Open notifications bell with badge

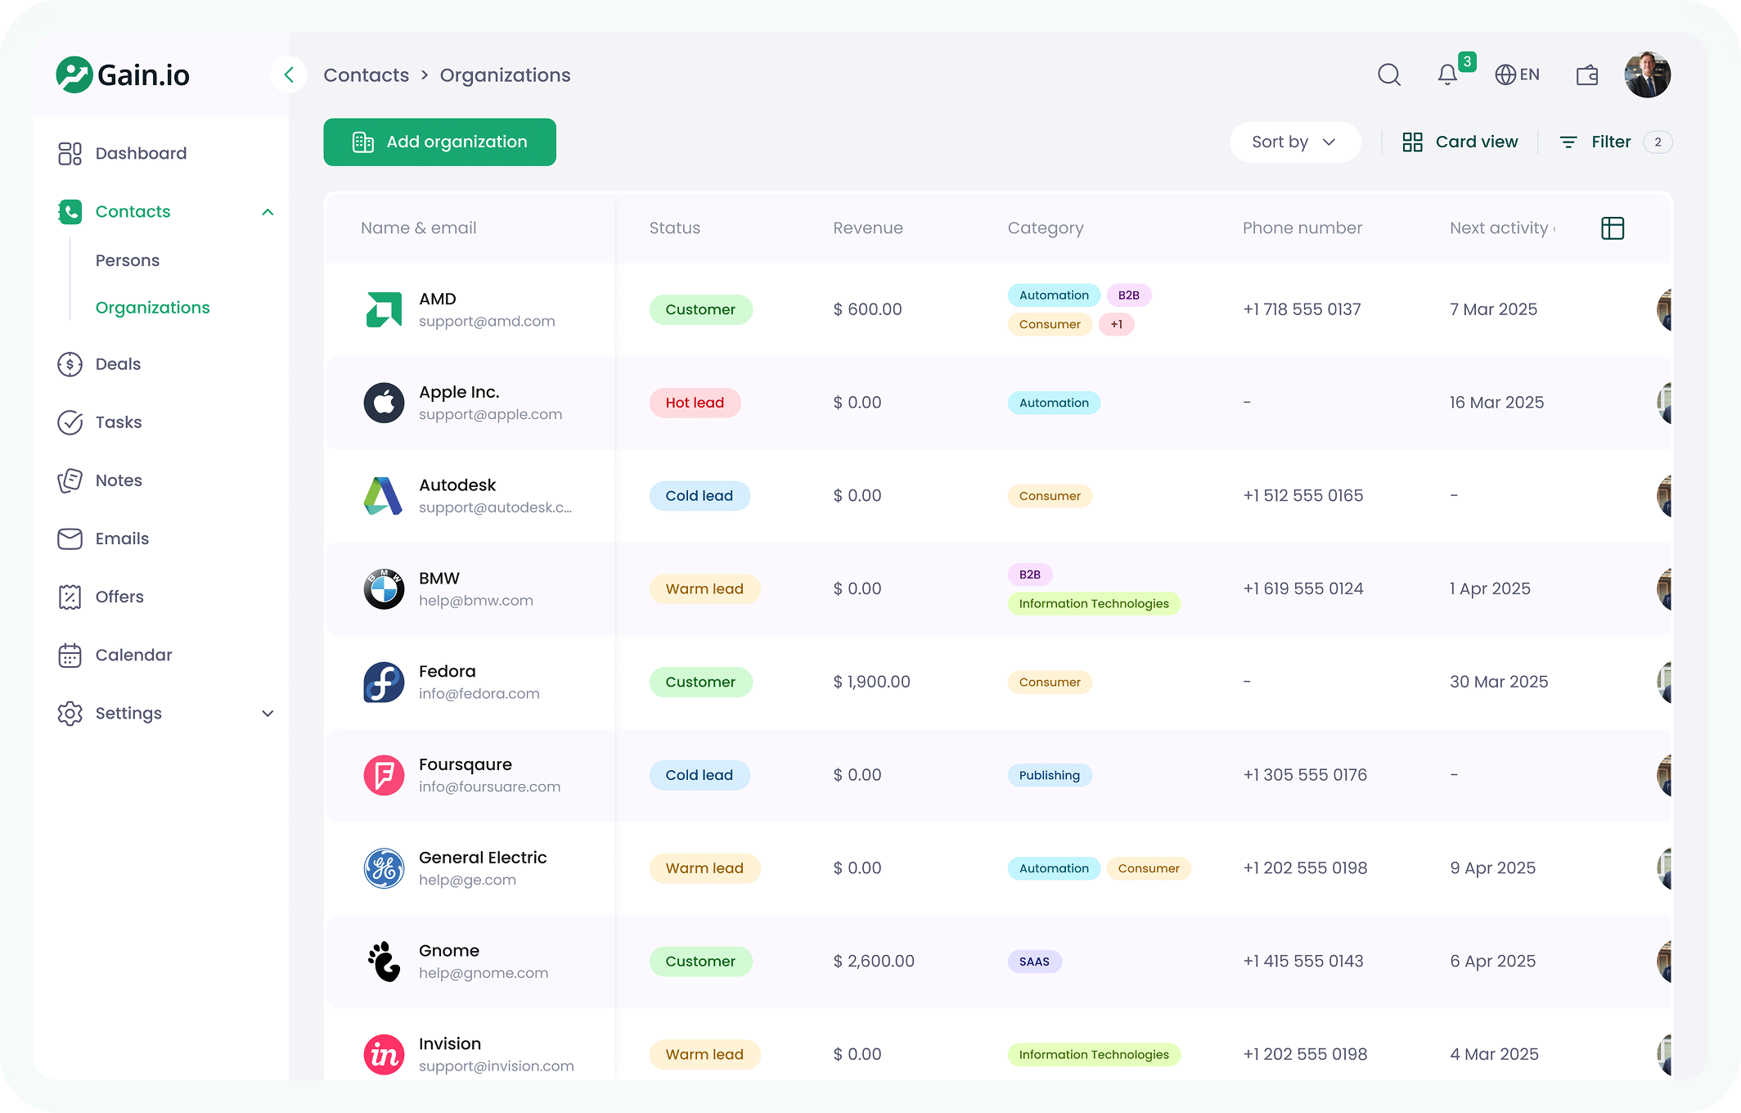[x=1447, y=74]
